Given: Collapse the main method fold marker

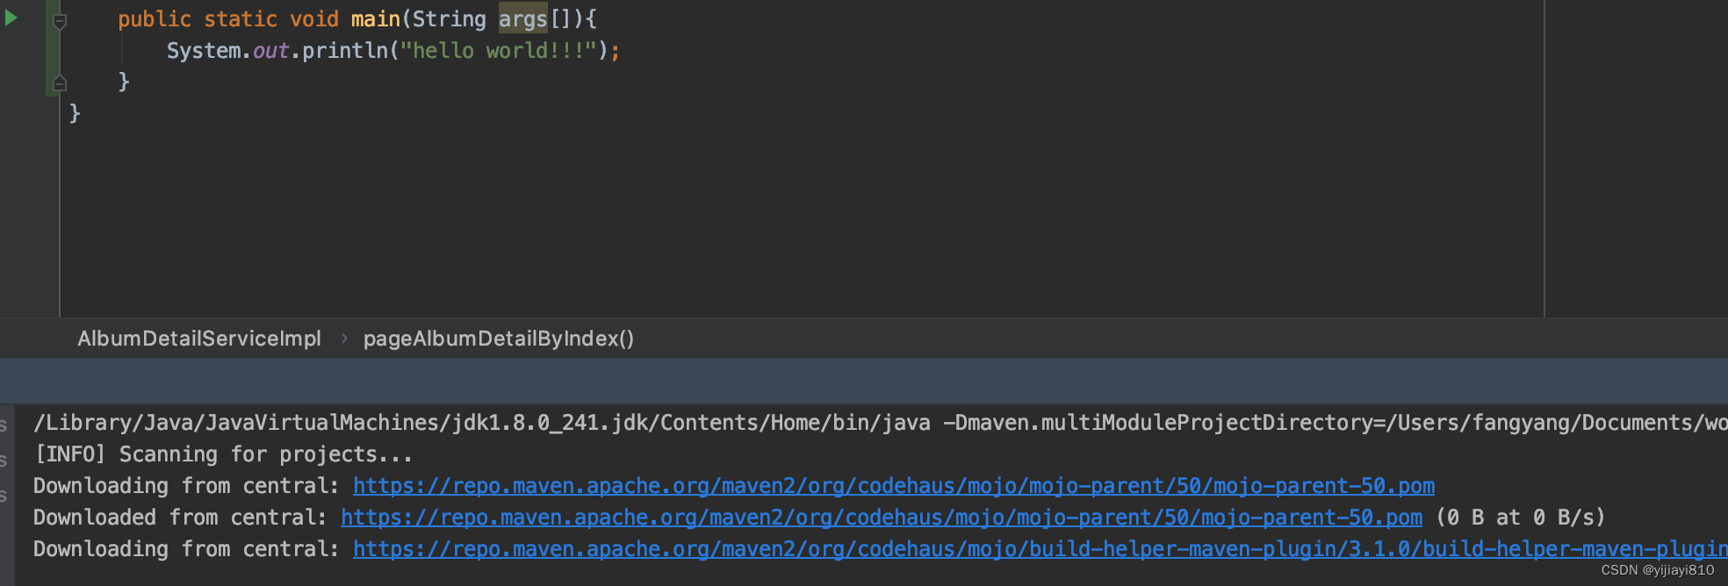Looking at the screenshot, I should 60,21.
